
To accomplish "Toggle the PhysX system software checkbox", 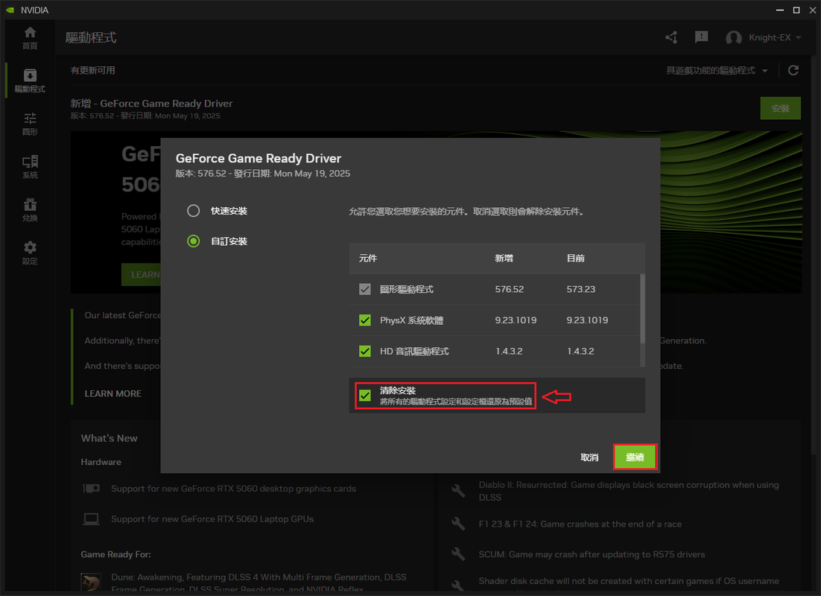I will pyautogui.click(x=365, y=320).
